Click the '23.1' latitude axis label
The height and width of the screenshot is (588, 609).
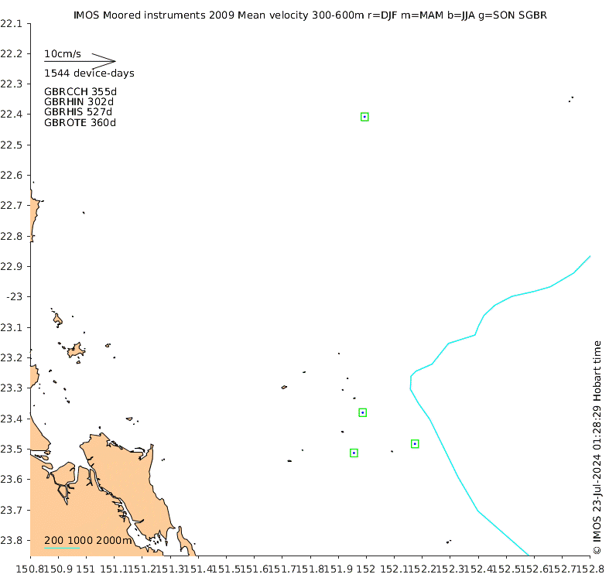(12, 327)
